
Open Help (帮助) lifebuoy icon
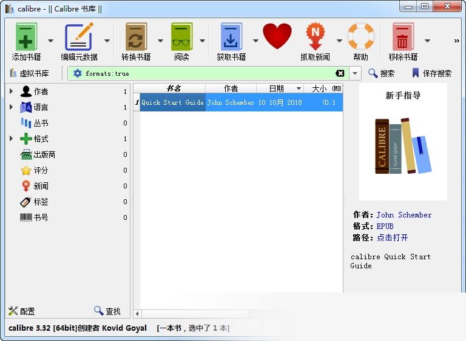(x=361, y=36)
